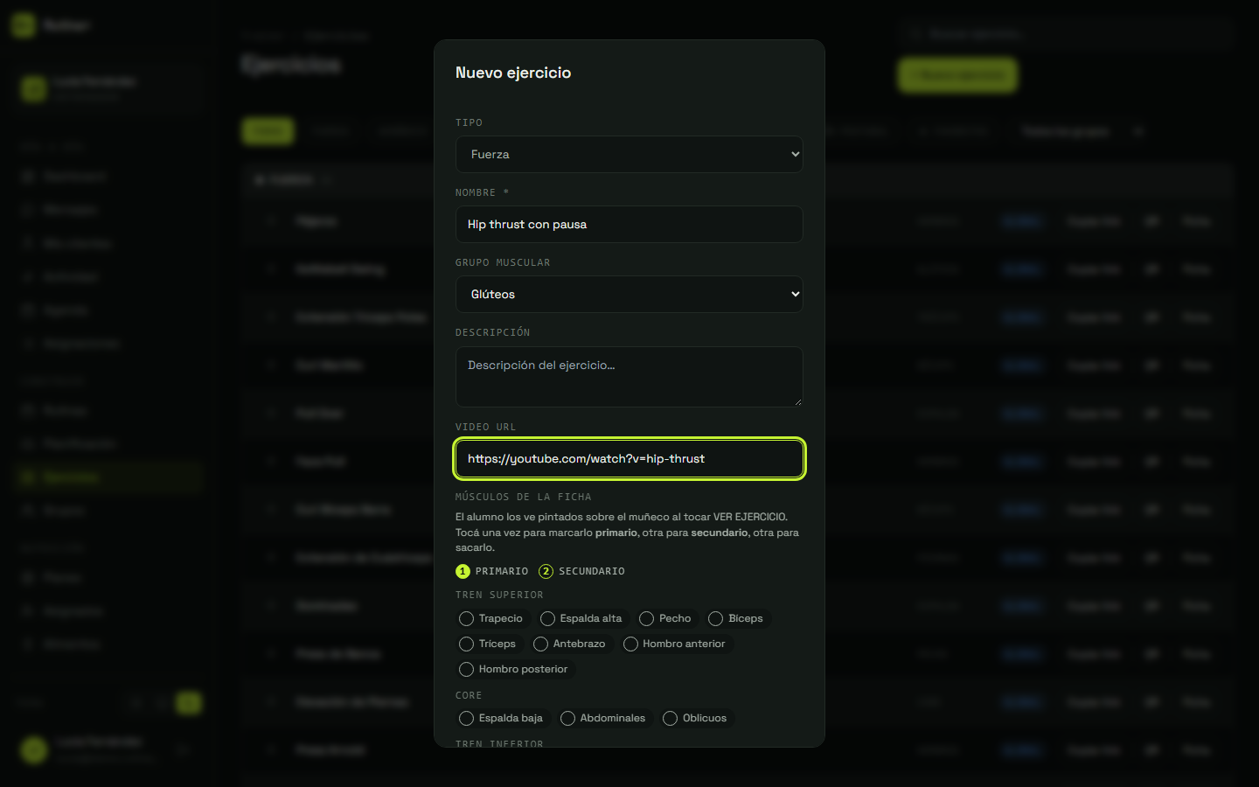The height and width of the screenshot is (787, 1259).
Task: Select the Pecho muscle chip
Action: (665, 618)
